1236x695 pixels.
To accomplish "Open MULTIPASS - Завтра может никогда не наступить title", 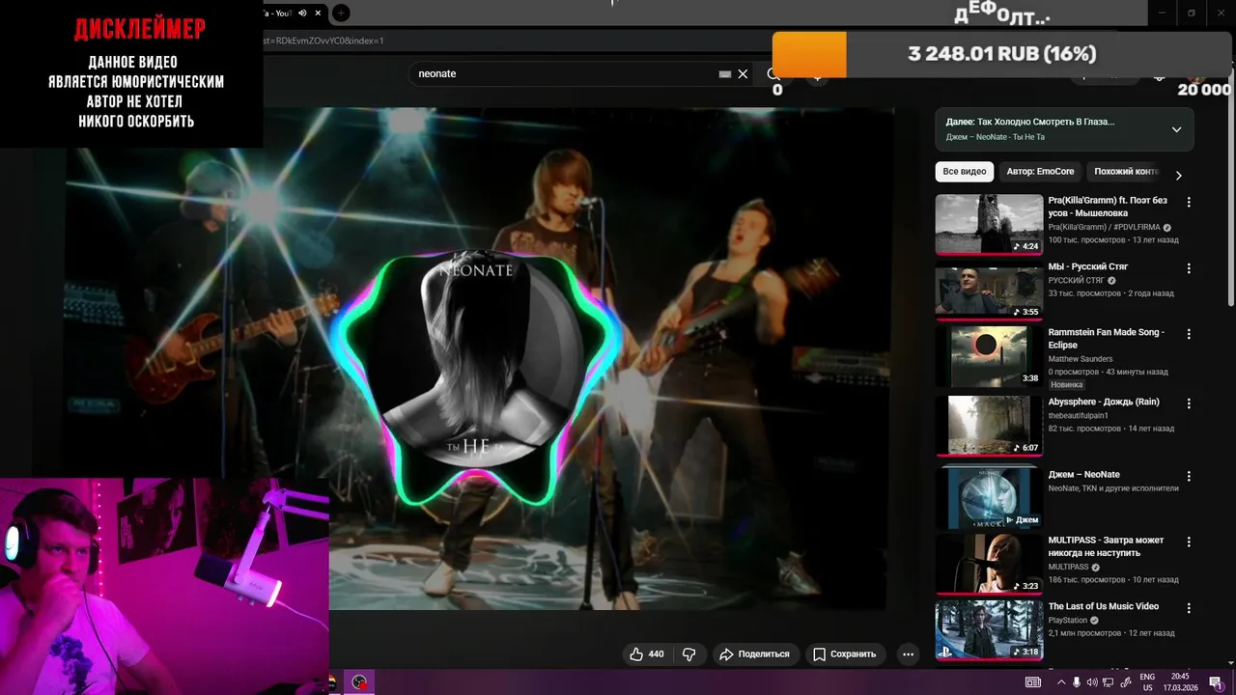I will [1106, 546].
